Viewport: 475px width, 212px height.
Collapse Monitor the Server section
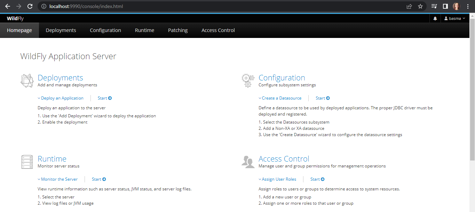tap(58, 179)
